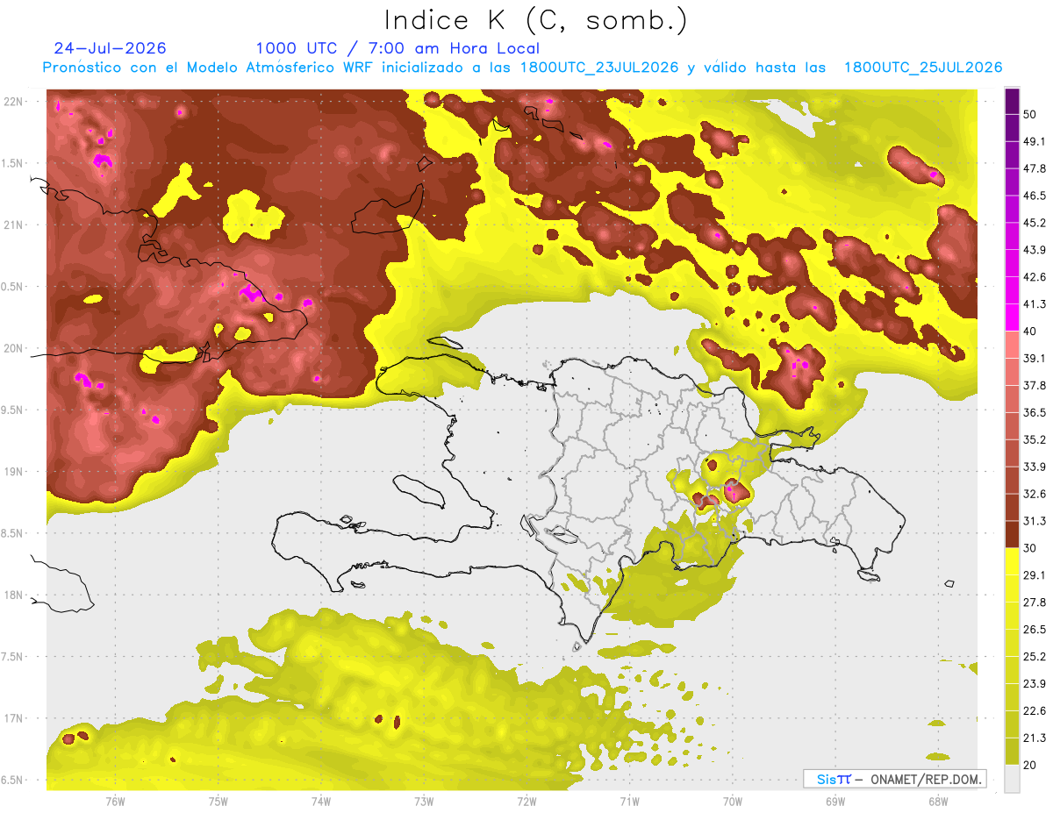
Task: Pick longitude label '69W'
Action: click(835, 802)
